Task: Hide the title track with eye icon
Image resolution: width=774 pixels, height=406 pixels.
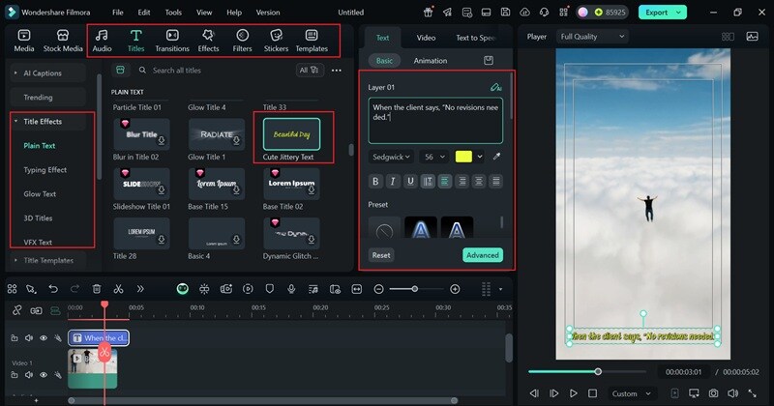Action: [x=44, y=338]
